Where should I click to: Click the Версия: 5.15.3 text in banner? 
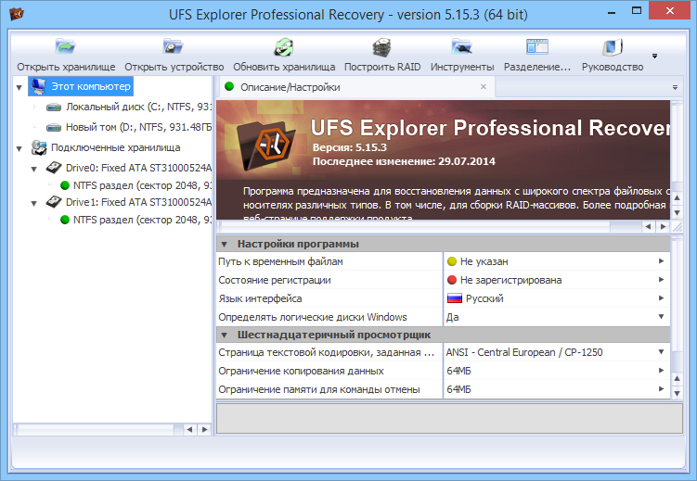[x=349, y=147]
